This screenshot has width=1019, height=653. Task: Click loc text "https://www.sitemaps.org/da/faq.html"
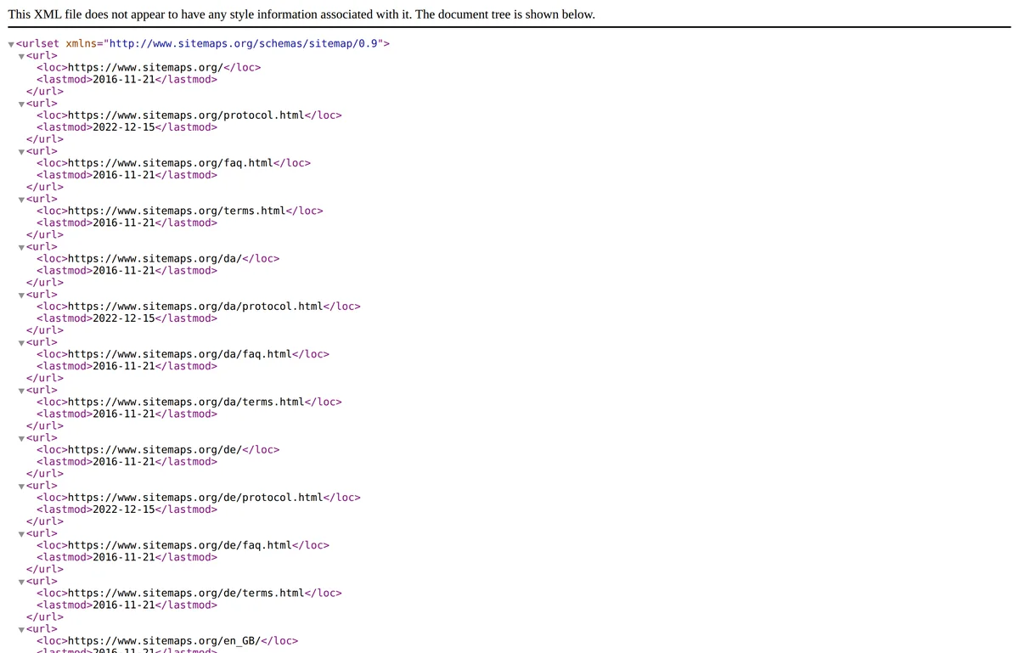(179, 354)
